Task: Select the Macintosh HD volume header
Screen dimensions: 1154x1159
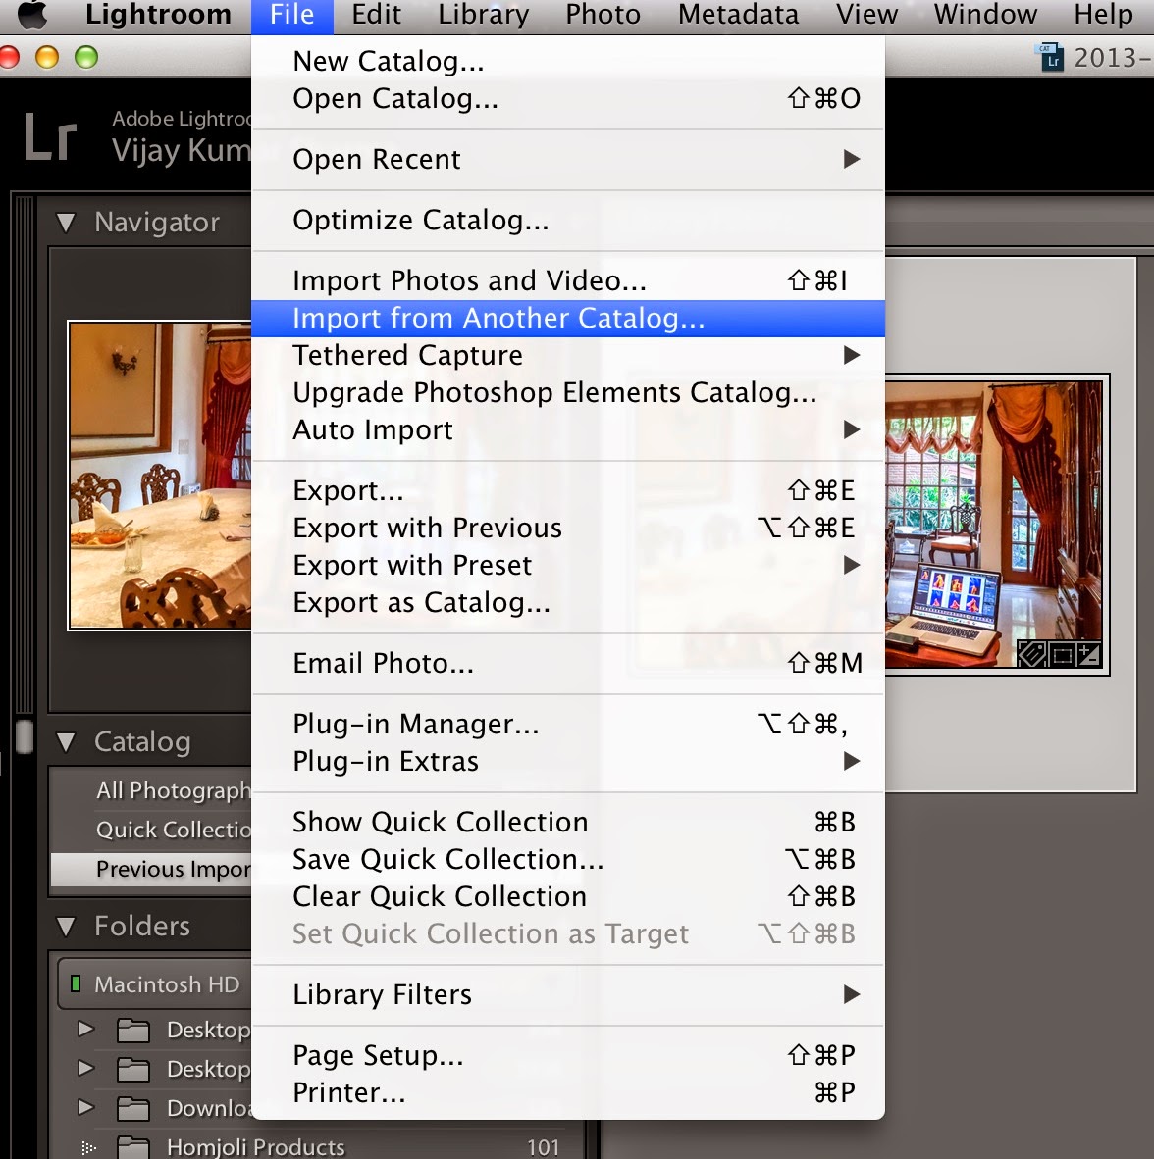Action: click(155, 984)
